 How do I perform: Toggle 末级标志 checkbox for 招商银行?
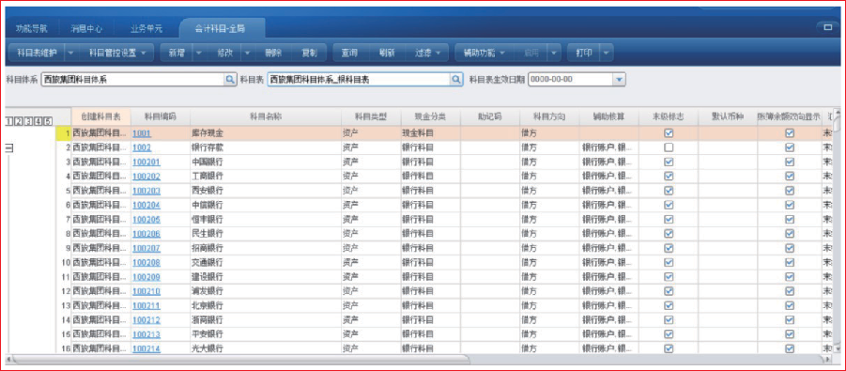tap(669, 248)
